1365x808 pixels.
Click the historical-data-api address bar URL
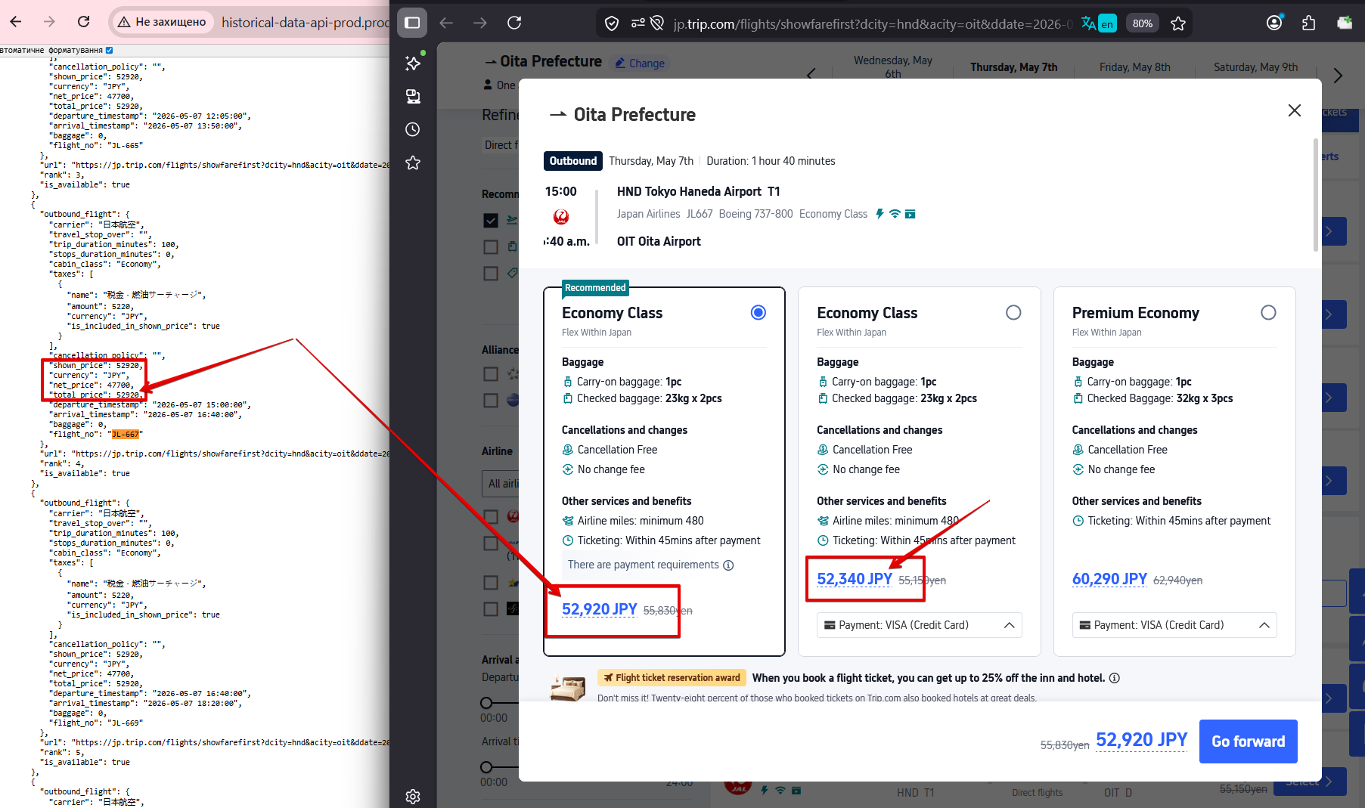point(305,23)
